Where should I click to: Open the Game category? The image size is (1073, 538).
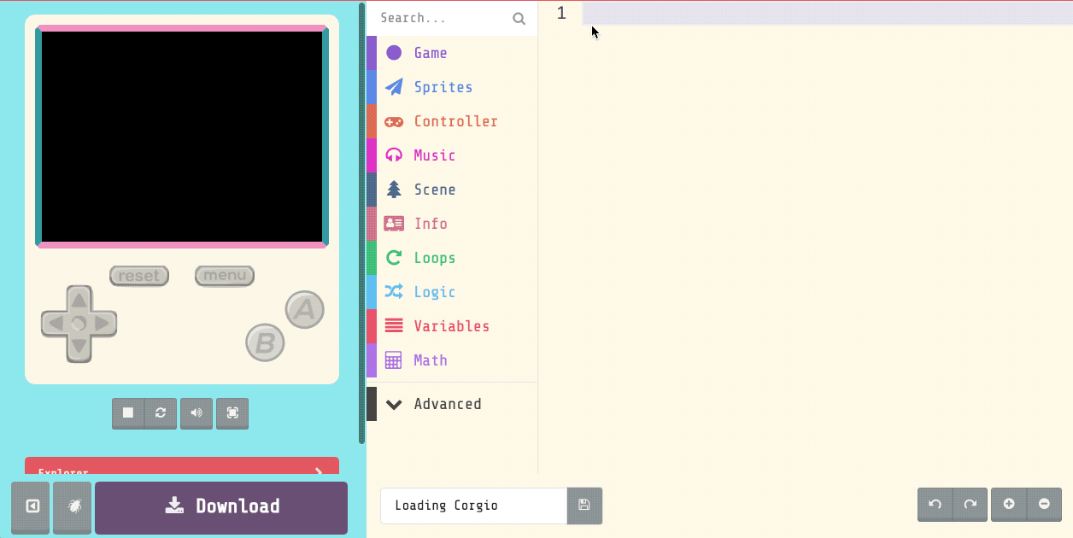452,53
